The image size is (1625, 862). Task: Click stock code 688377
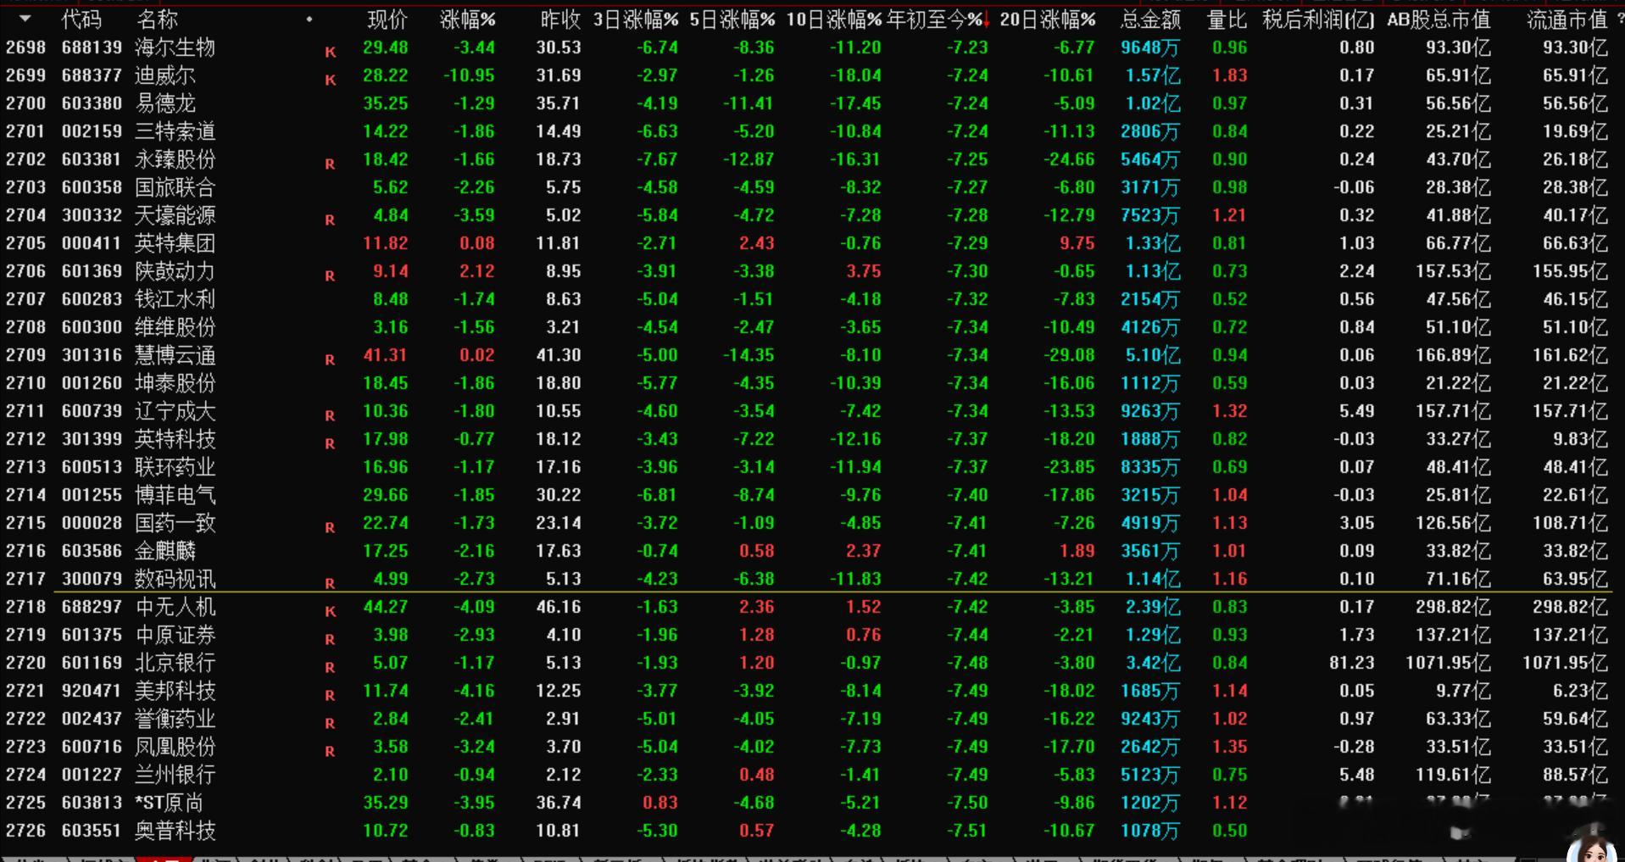[92, 75]
